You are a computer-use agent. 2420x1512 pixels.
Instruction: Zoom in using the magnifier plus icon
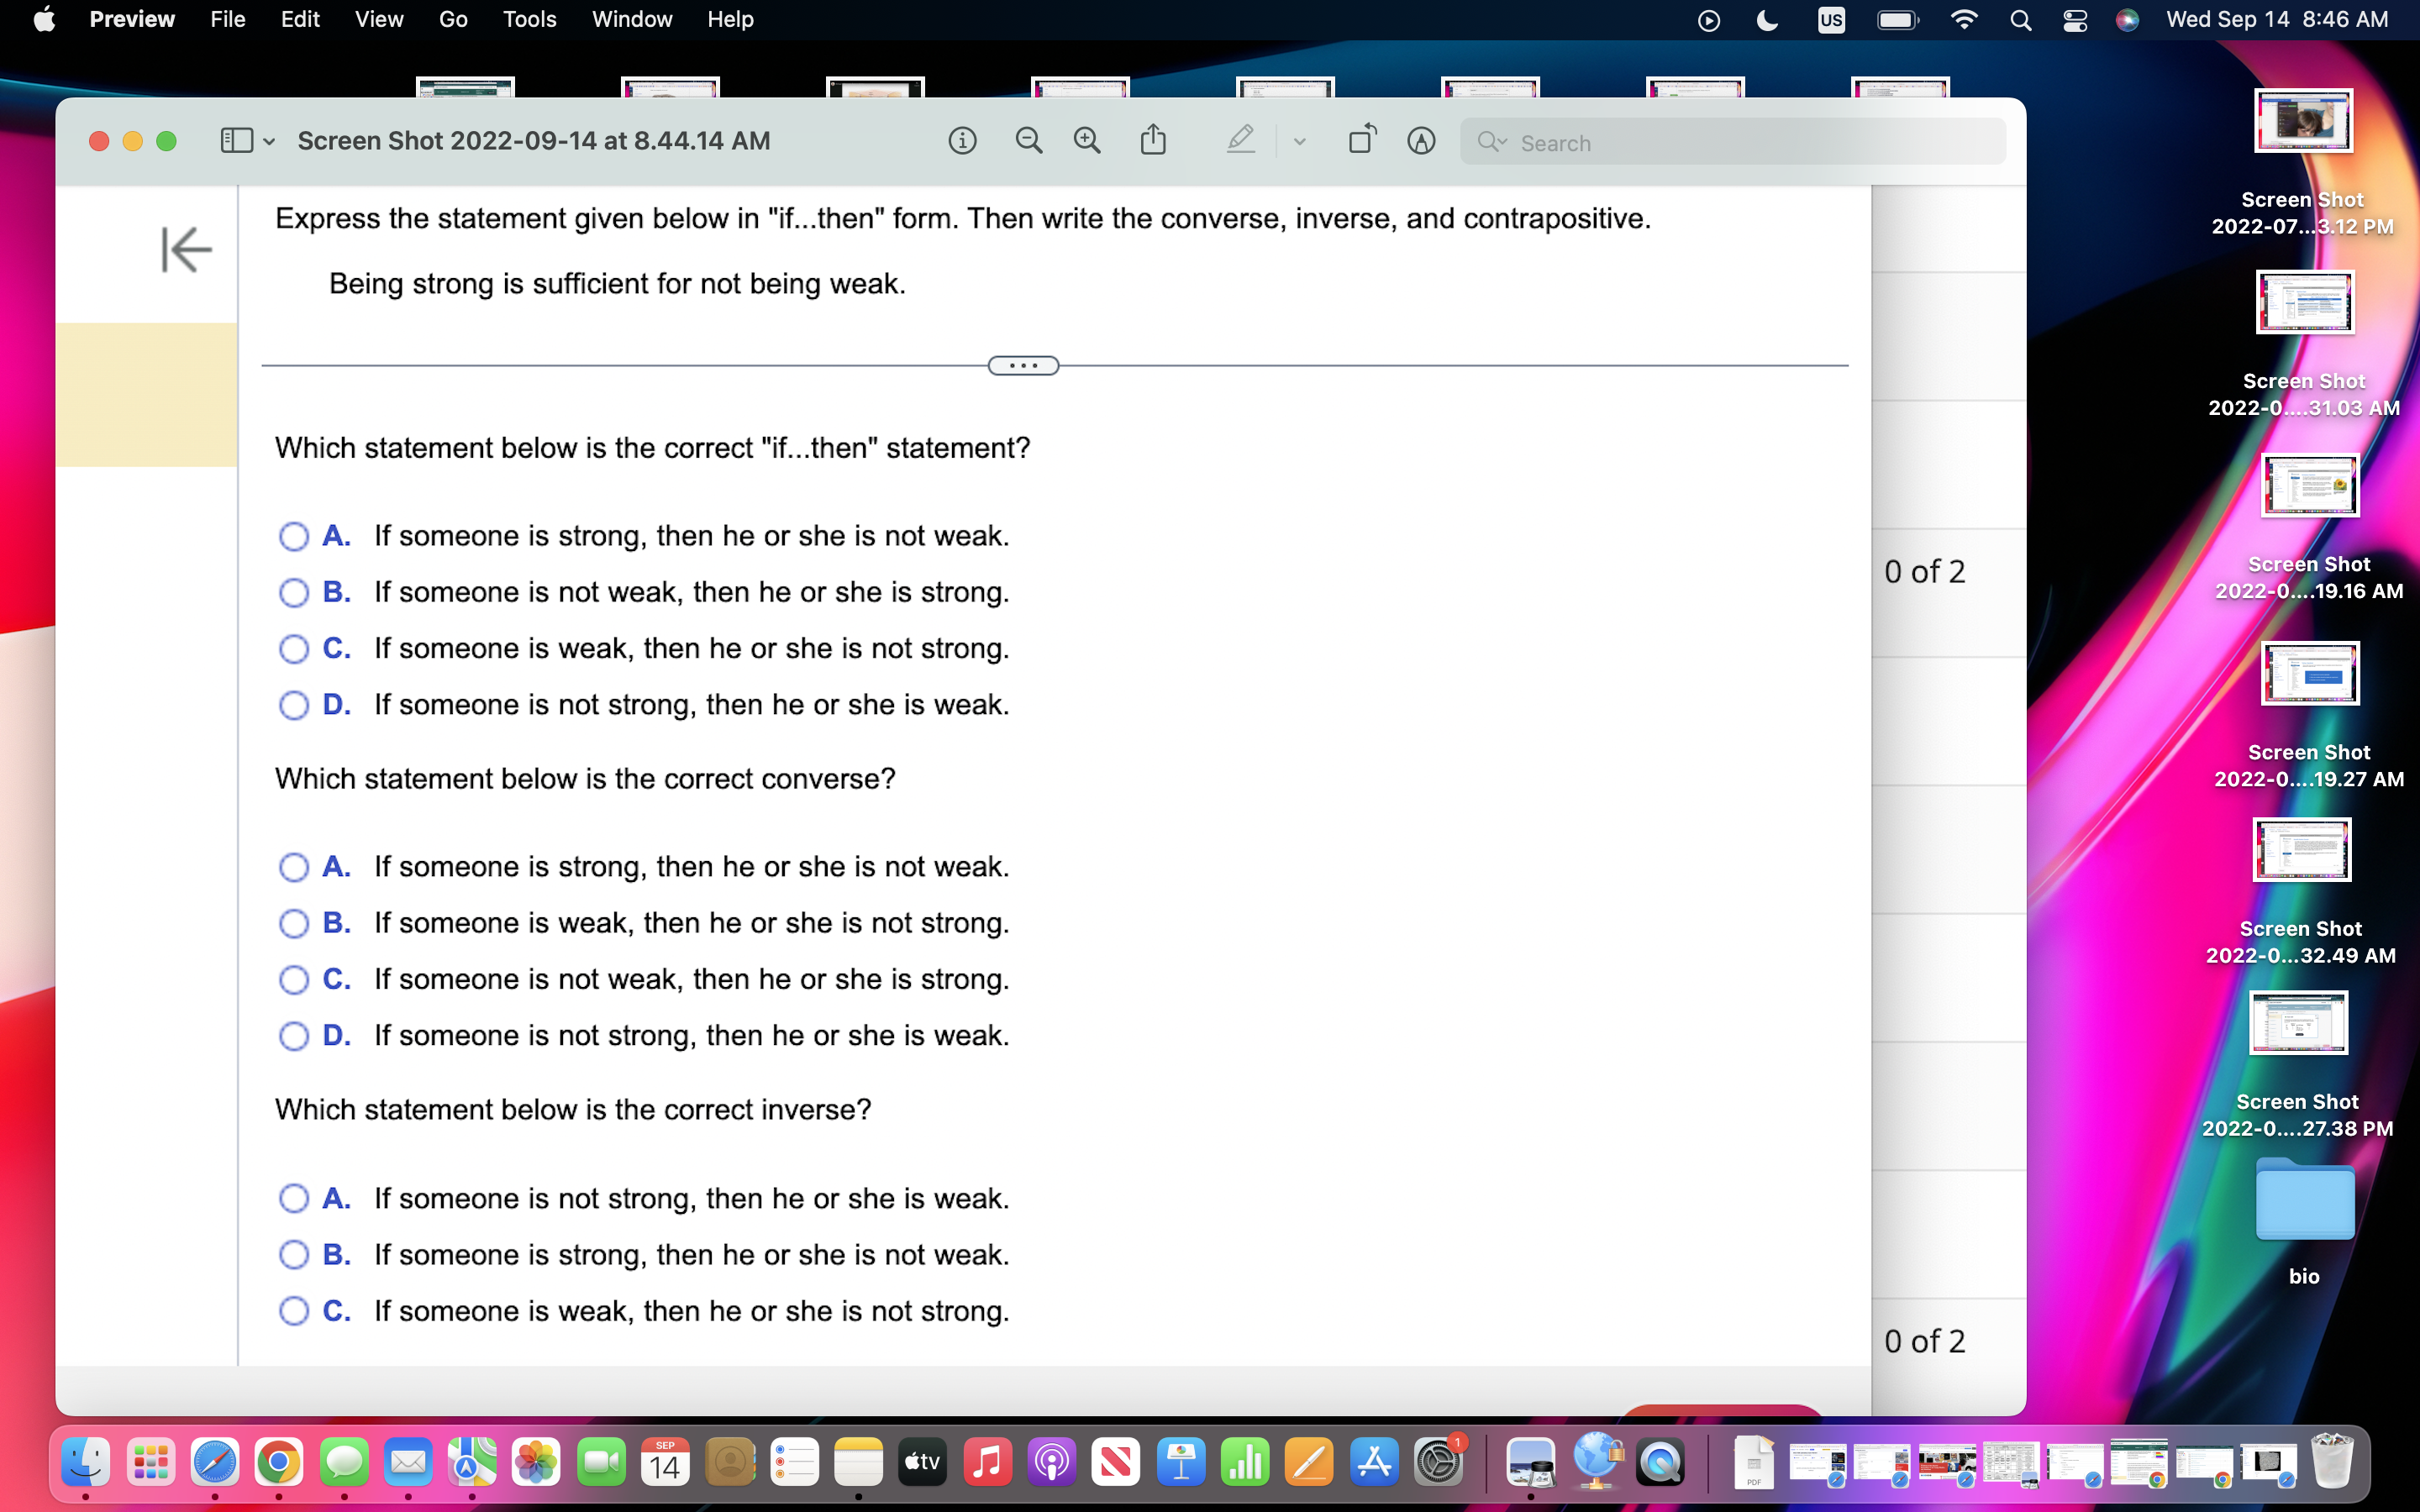pos(1088,140)
